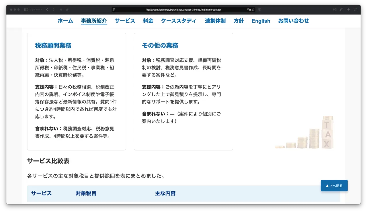Open a new tab with plus icon
Image resolution: width=367 pixels, height=212 pixels.
pyautogui.click(x=348, y=9)
